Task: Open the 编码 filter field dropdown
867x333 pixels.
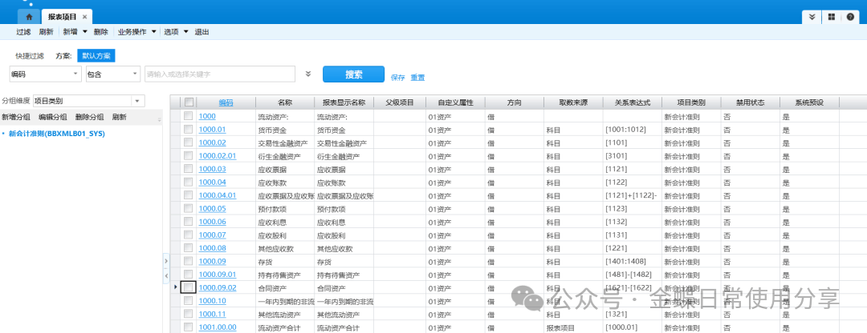Action: (76, 74)
